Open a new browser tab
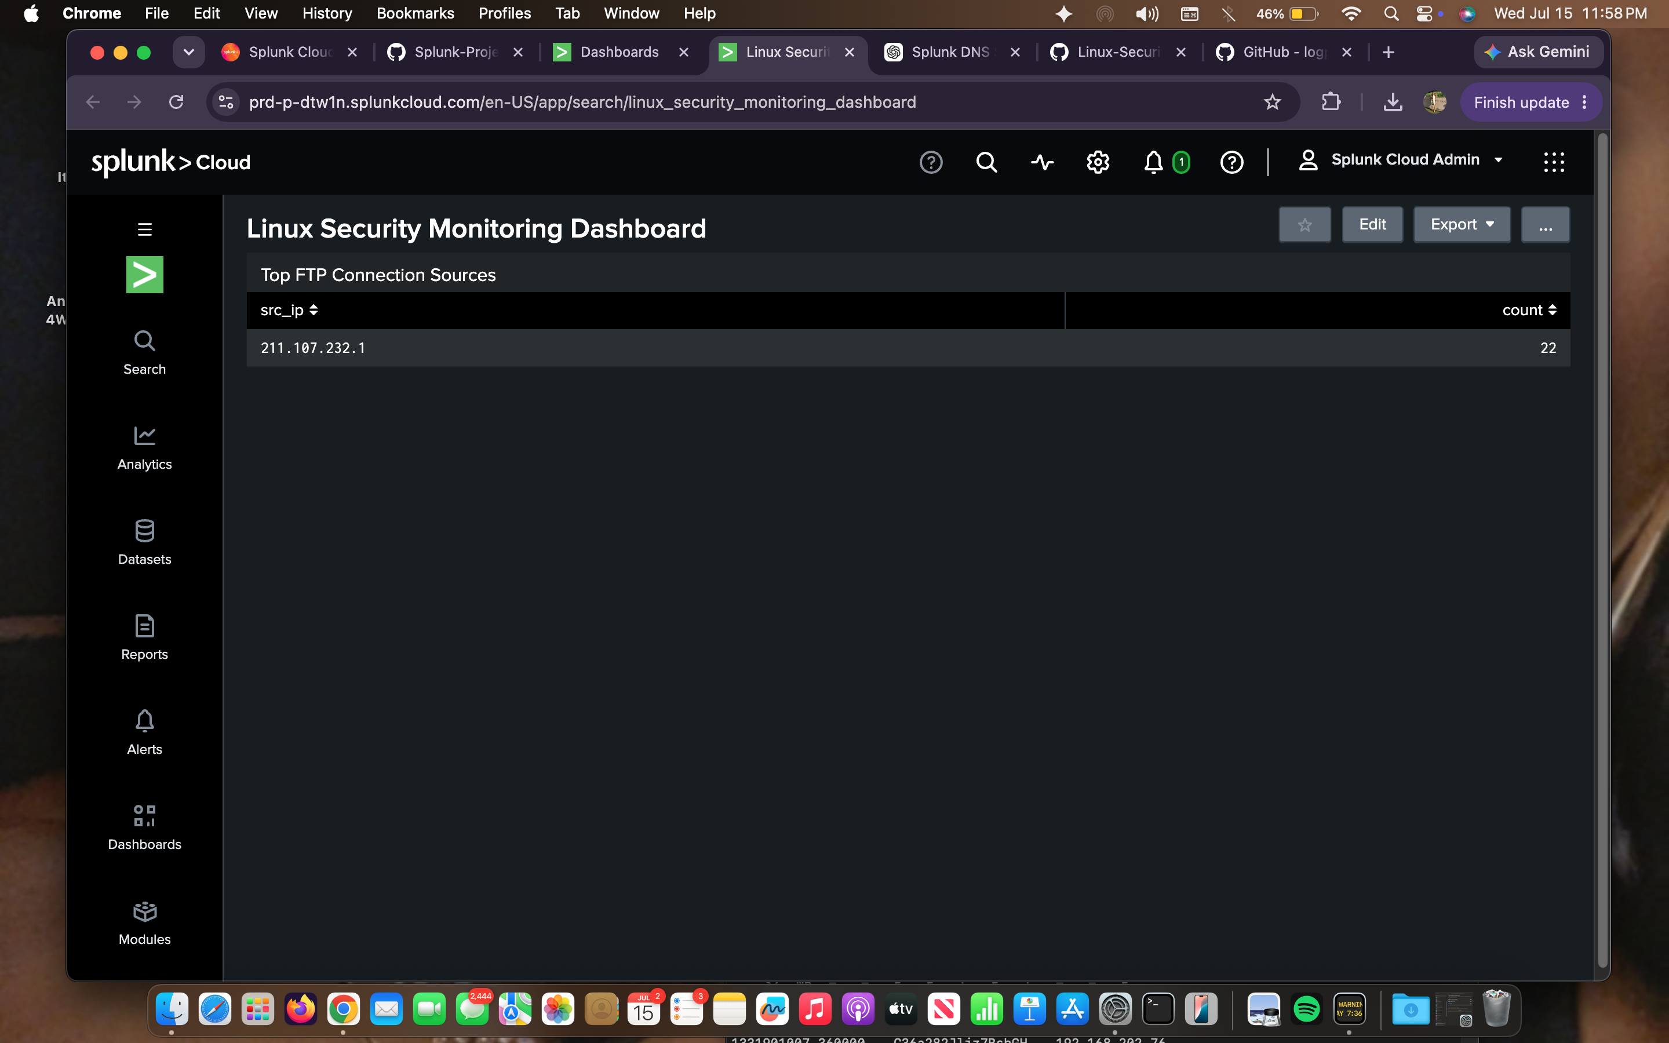 (1389, 52)
